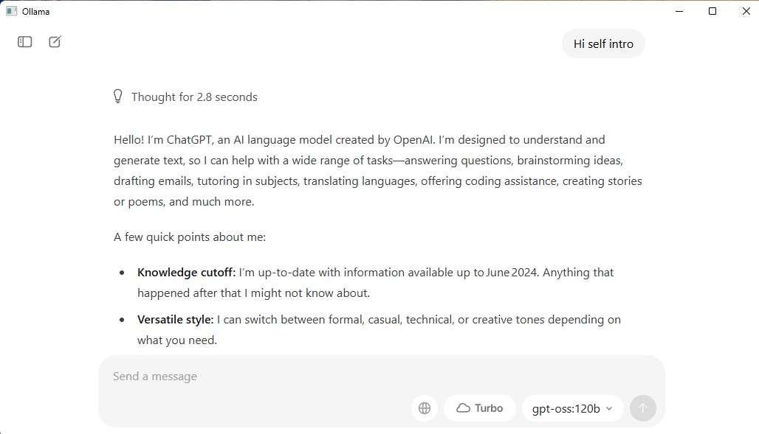759x434 pixels.
Task: Start a new chat with compose icon
Action: pos(55,41)
